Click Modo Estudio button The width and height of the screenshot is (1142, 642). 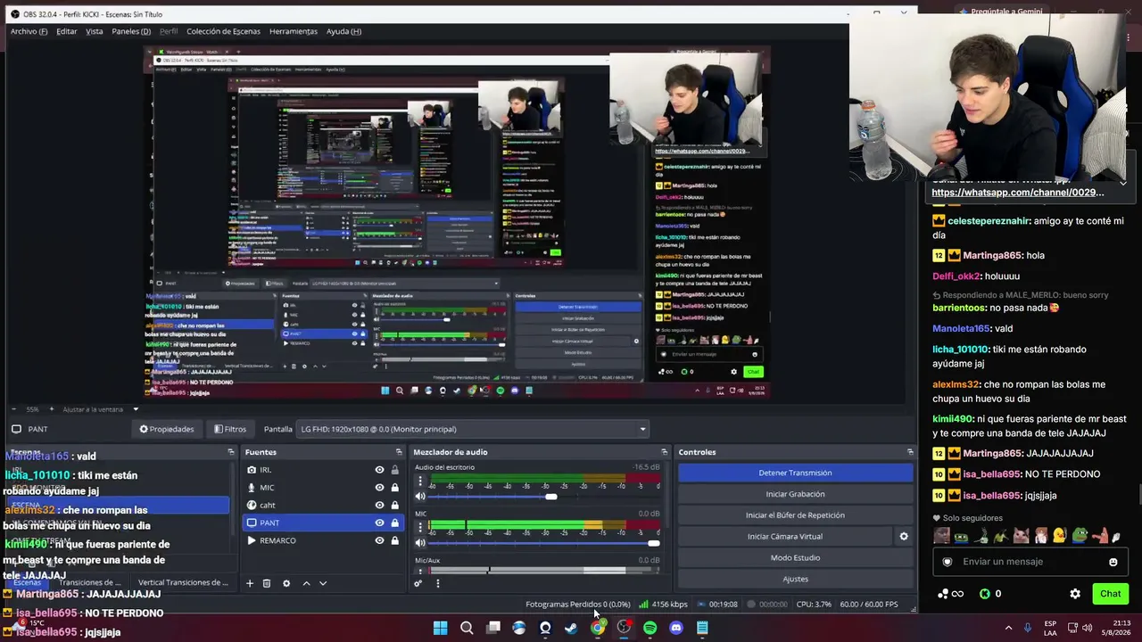pos(795,557)
